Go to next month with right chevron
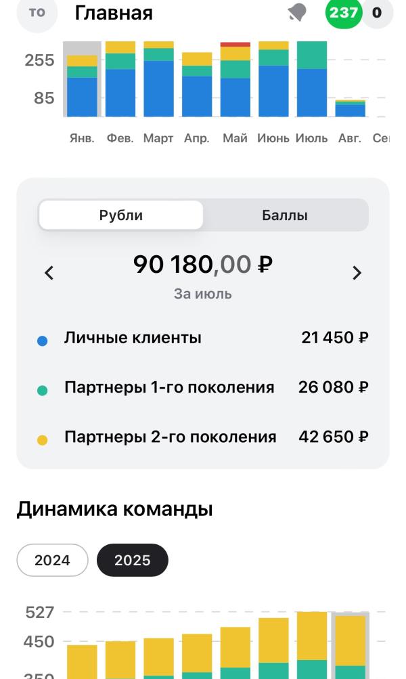This screenshot has width=406, height=679. coord(357,273)
